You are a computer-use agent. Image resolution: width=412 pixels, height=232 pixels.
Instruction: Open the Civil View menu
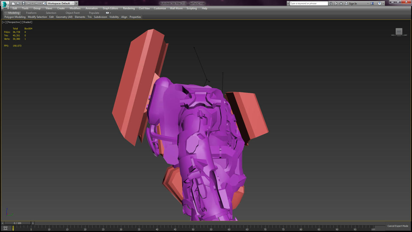[x=144, y=8]
